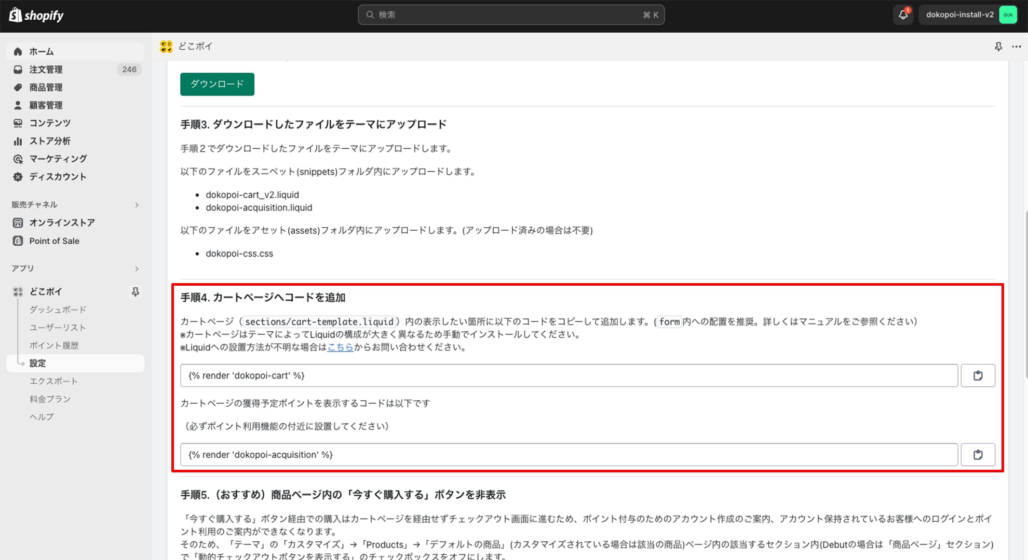Viewport: 1028px width, 560px height.
Task: Open 料金プラン sub-item
Action: [50, 399]
